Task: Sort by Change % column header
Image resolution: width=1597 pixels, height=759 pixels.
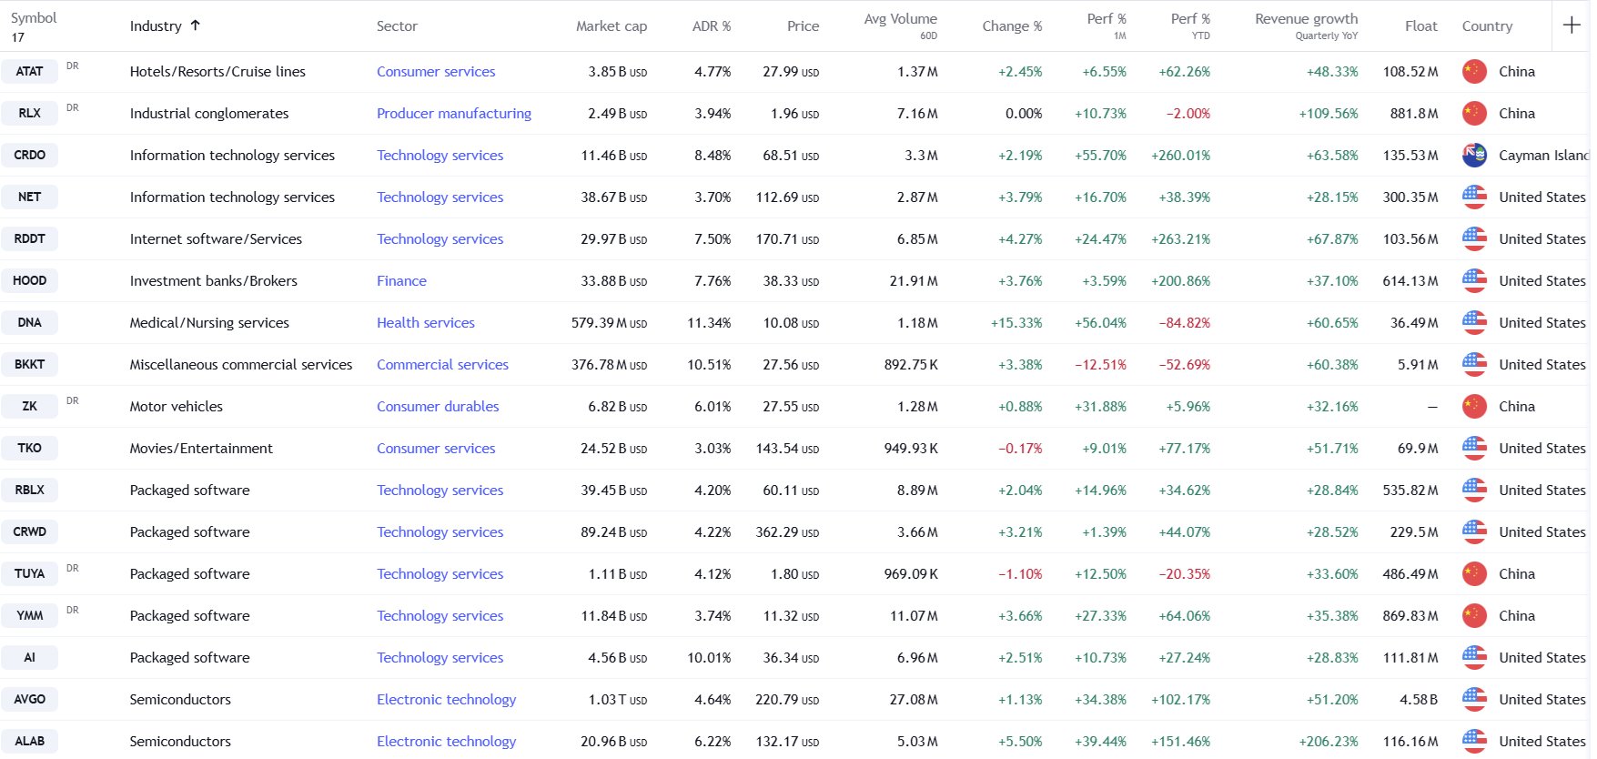Action: 1012,26
